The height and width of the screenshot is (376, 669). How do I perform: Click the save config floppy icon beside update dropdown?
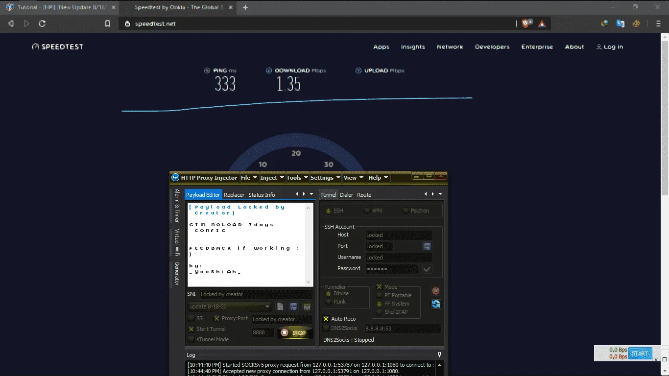click(x=294, y=306)
